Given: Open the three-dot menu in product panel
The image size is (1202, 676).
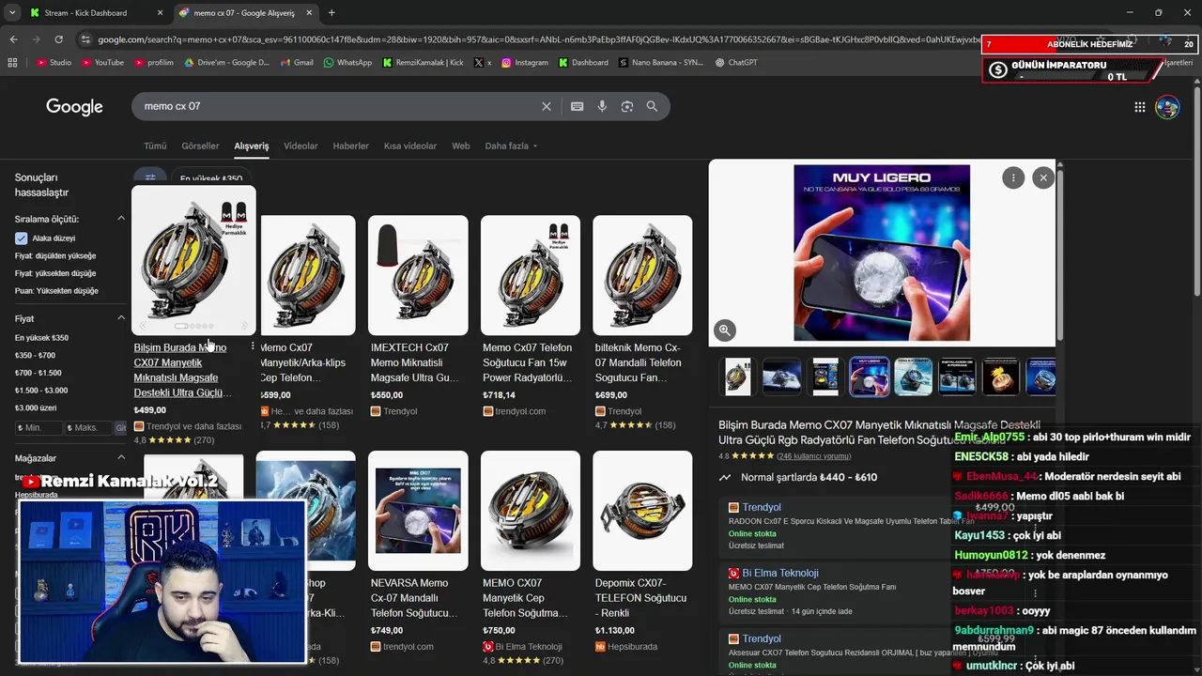Looking at the screenshot, I should point(1012,177).
